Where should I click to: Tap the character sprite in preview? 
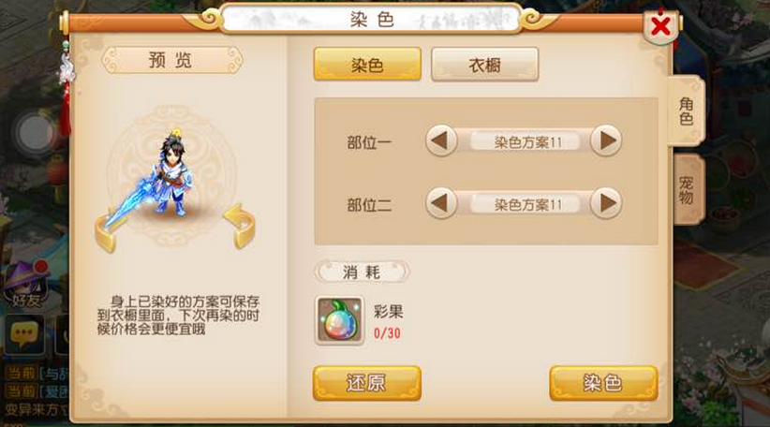coord(171,172)
